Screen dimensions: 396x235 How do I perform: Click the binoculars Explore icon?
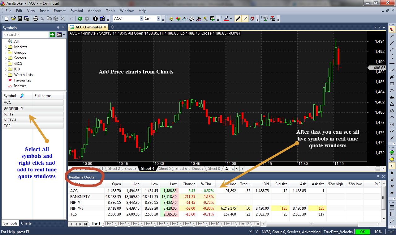point(185,19)
